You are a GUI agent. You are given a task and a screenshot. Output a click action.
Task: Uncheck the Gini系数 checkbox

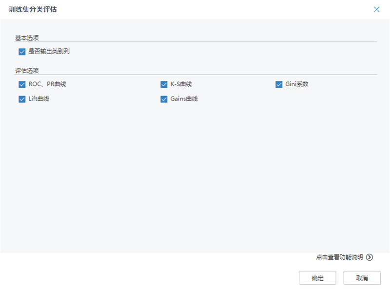tap(279, 84)
